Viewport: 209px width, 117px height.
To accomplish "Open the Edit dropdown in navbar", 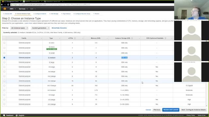I will (33, 9).
